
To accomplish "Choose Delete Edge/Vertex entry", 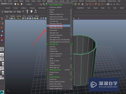I will tap(55, 70).
